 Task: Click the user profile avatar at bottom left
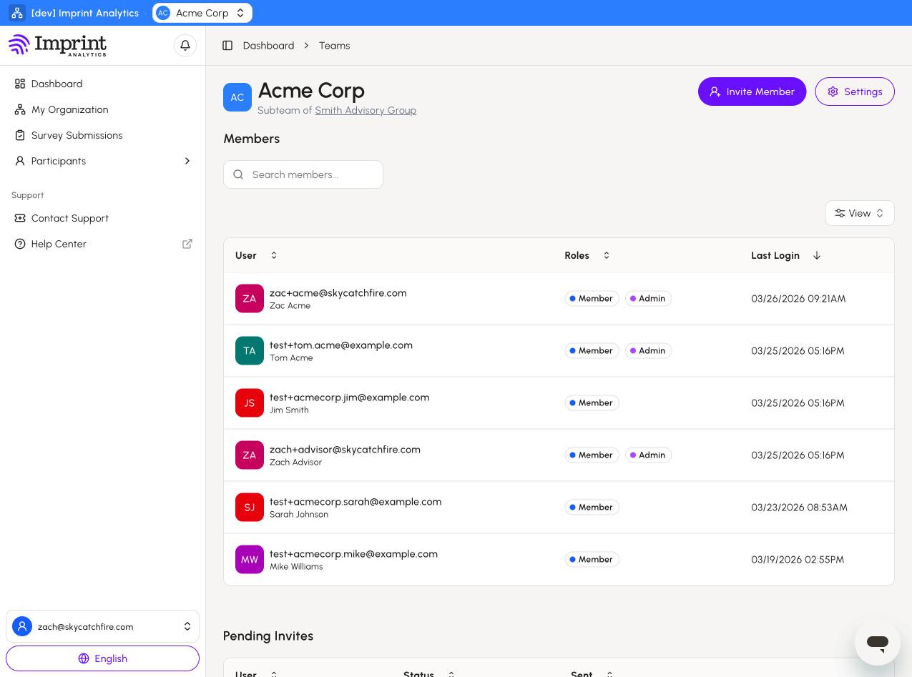click(22, 627)
